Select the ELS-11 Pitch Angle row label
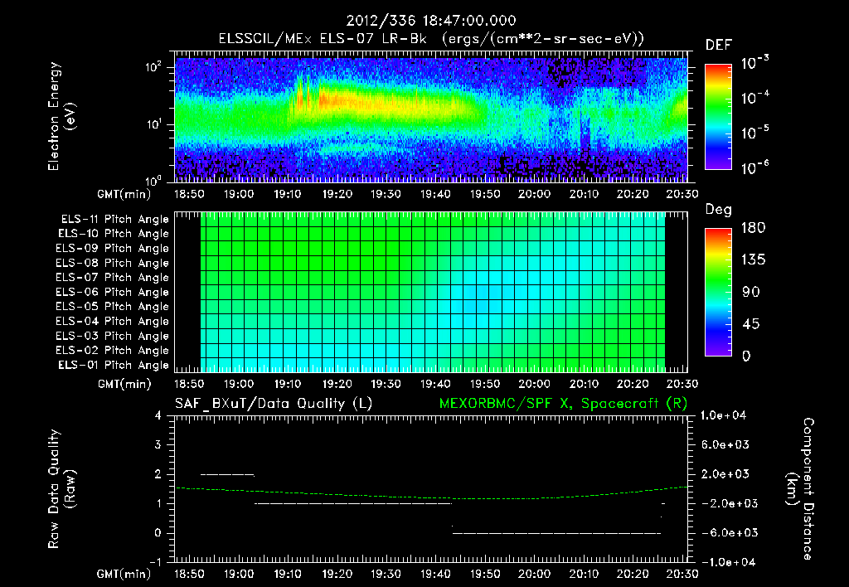The image size is (849, 587). (x=114, y=220)
